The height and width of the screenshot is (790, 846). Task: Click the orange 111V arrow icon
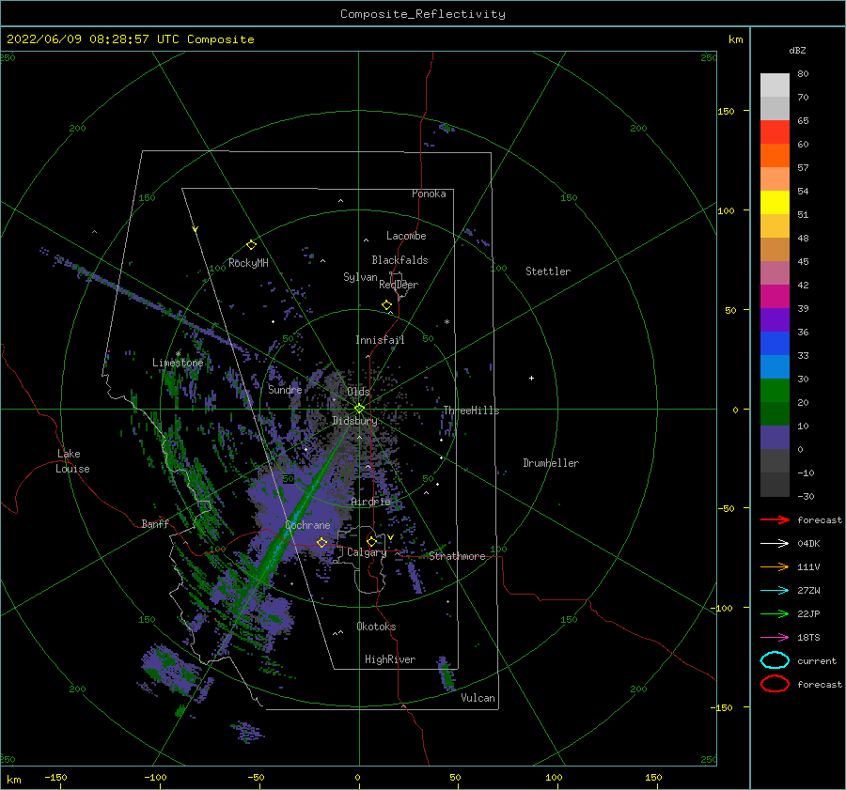(775, 566)
